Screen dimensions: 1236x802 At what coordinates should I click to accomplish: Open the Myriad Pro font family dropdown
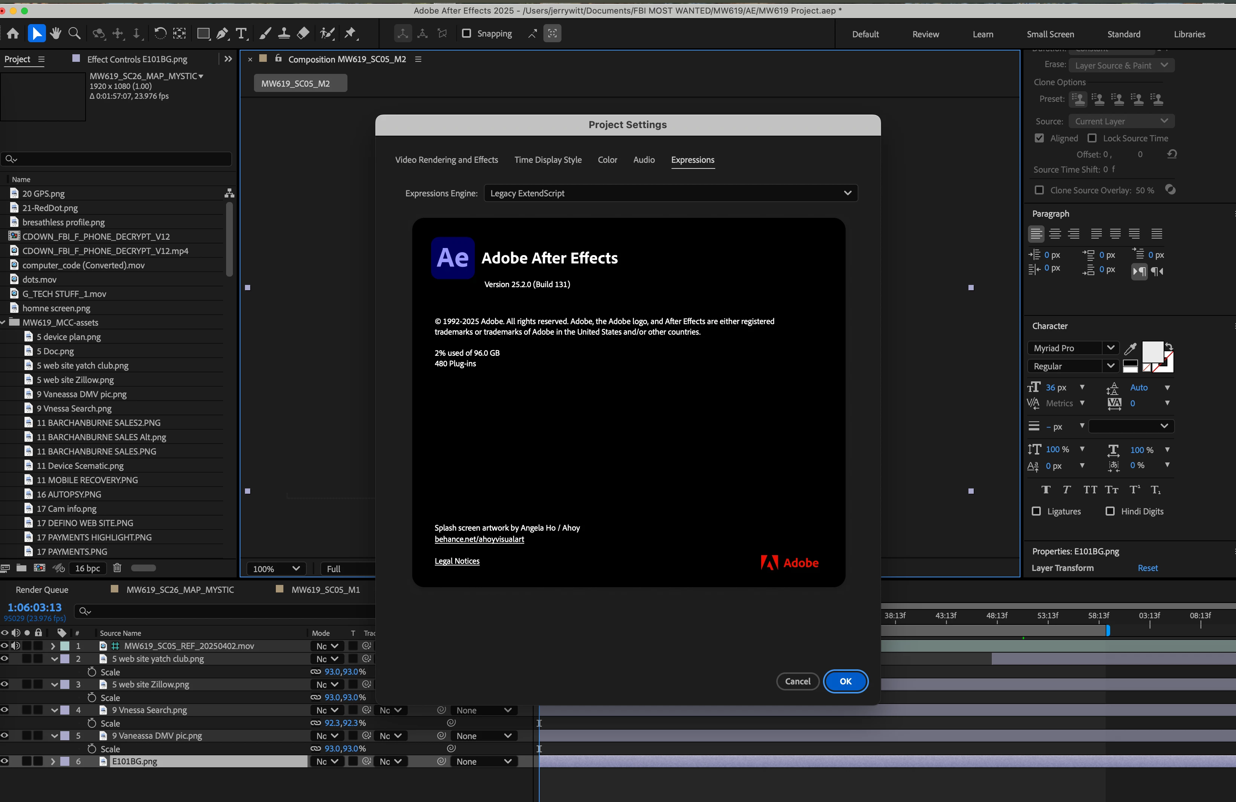tap(1073, 348)
